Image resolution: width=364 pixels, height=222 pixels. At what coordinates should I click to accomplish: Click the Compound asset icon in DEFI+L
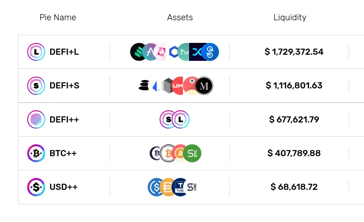(x=137, y=52)
